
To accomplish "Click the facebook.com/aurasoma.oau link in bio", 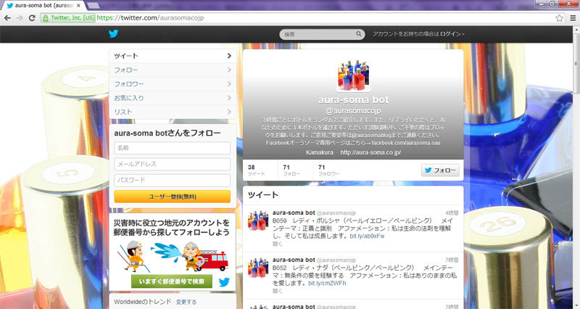I will (x=406, y=143).
